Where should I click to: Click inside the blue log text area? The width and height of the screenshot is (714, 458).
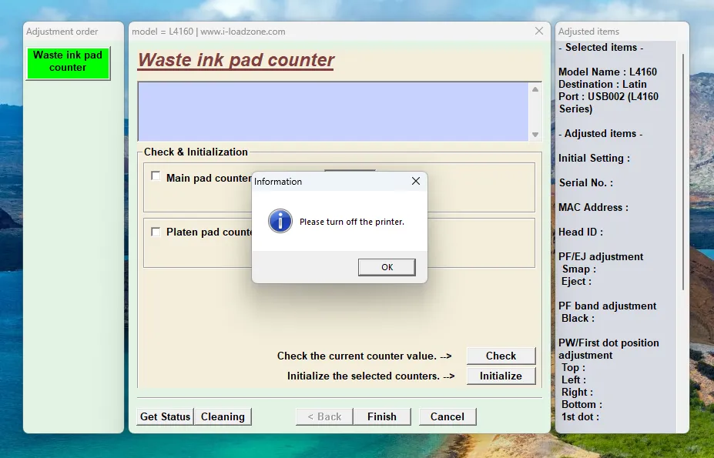point(333,112)
